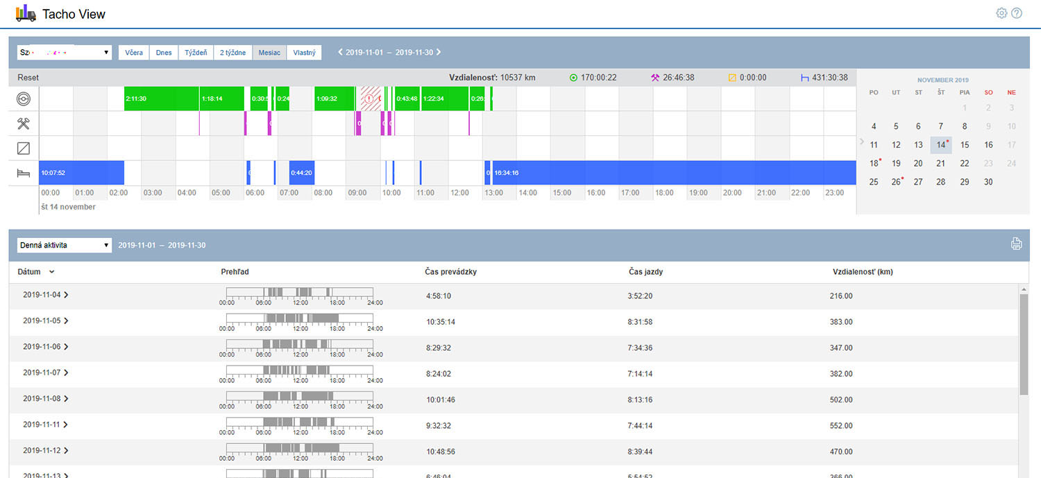Pick 30 November in the calendar
Screen dimensions: 1041x478
[988, 182]
